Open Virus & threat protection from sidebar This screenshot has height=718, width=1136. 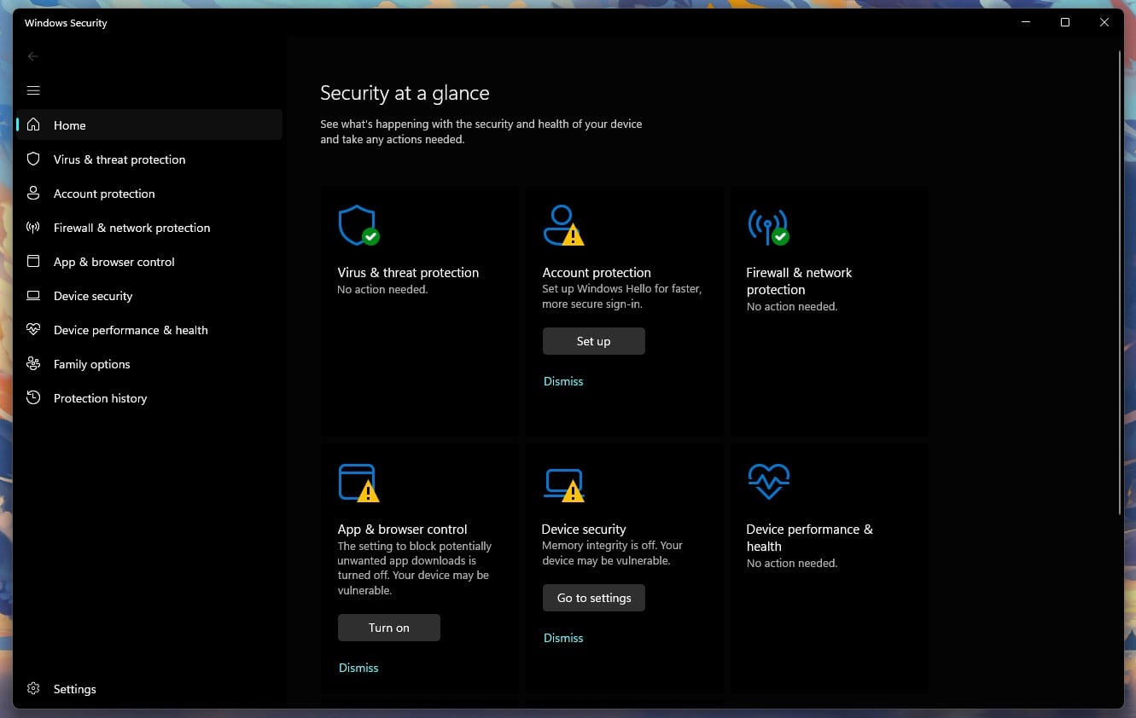[149, 159]
